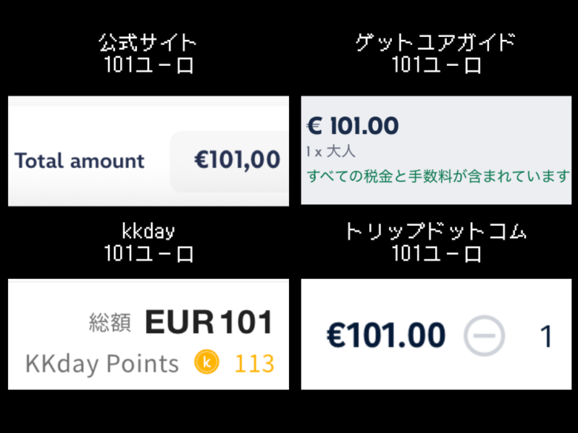This screenshot has width=578, height=433.
Task: Click the ゲットユアガイド heading
Action: [435, 43]
